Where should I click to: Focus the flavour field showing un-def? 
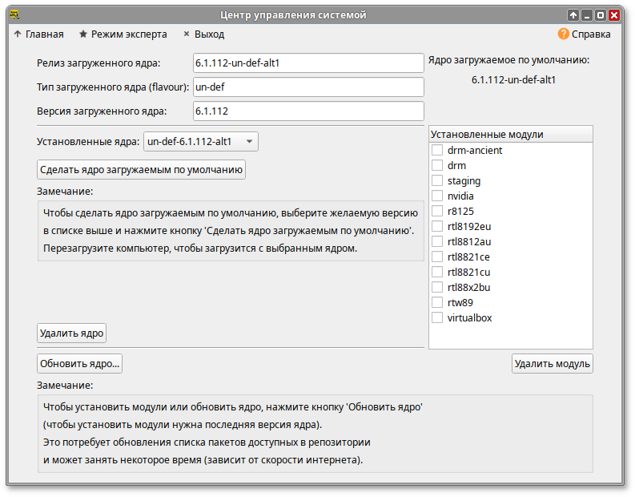pos(308,87)
